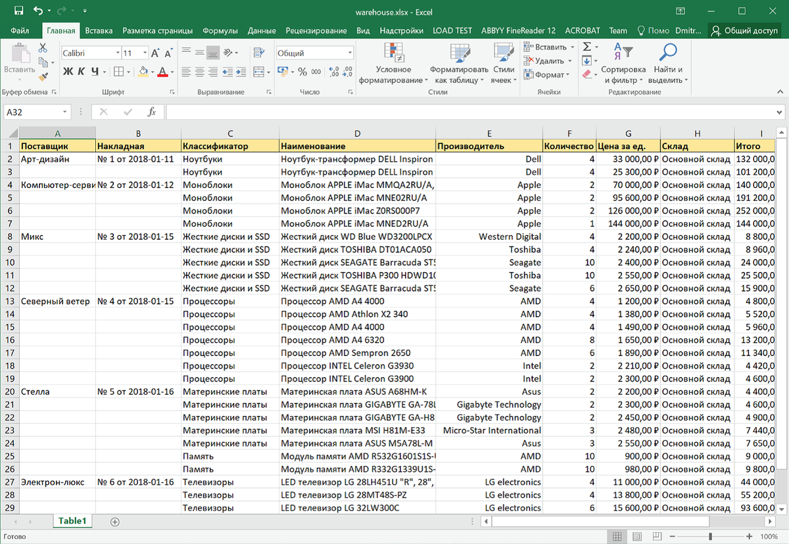The image size is (789, 544).
Task: Open Стили ячеек dropdown
Action: [x=504, y=63]
